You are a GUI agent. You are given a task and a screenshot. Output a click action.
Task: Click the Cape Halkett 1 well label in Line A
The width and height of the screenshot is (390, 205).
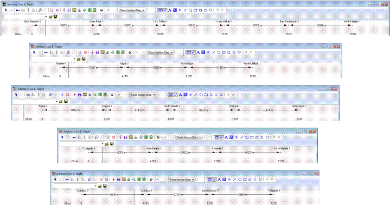coord(224,22)
